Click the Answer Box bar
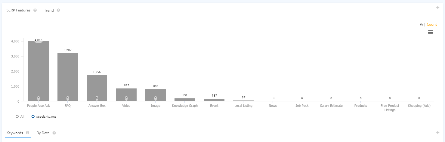Viewport: 445px width, 142px height. pos(97,88)
